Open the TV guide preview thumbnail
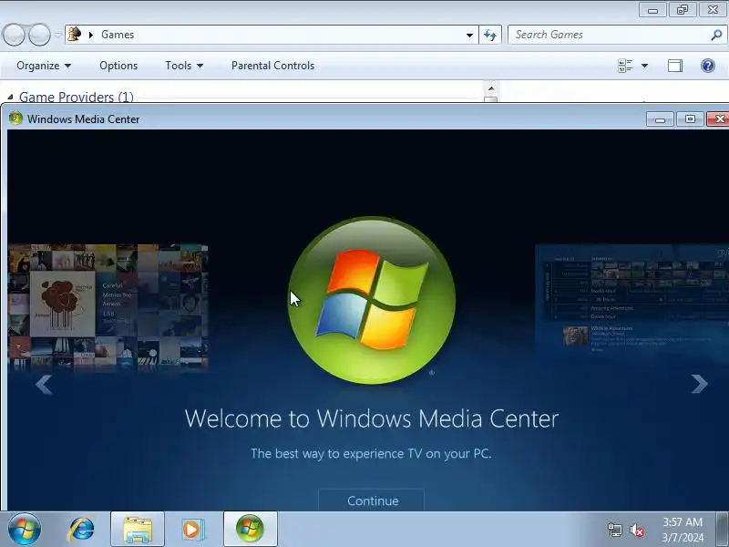Image resolution: width=729 pixels, height=547 pixels. click(x=631, y=299)
